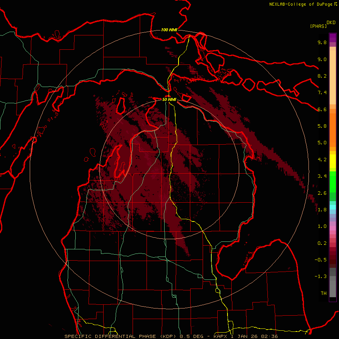Click the [PHAS] legend label
This screenshot has height=339, width=339.
[x=318, y=26]
